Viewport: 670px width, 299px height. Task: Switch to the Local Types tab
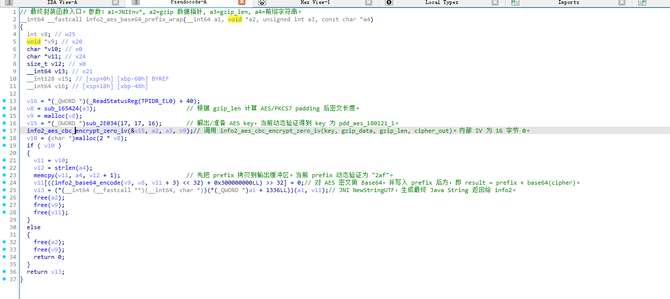point(442,2)
